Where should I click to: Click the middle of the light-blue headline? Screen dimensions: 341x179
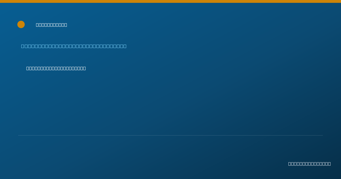point(74,46)
